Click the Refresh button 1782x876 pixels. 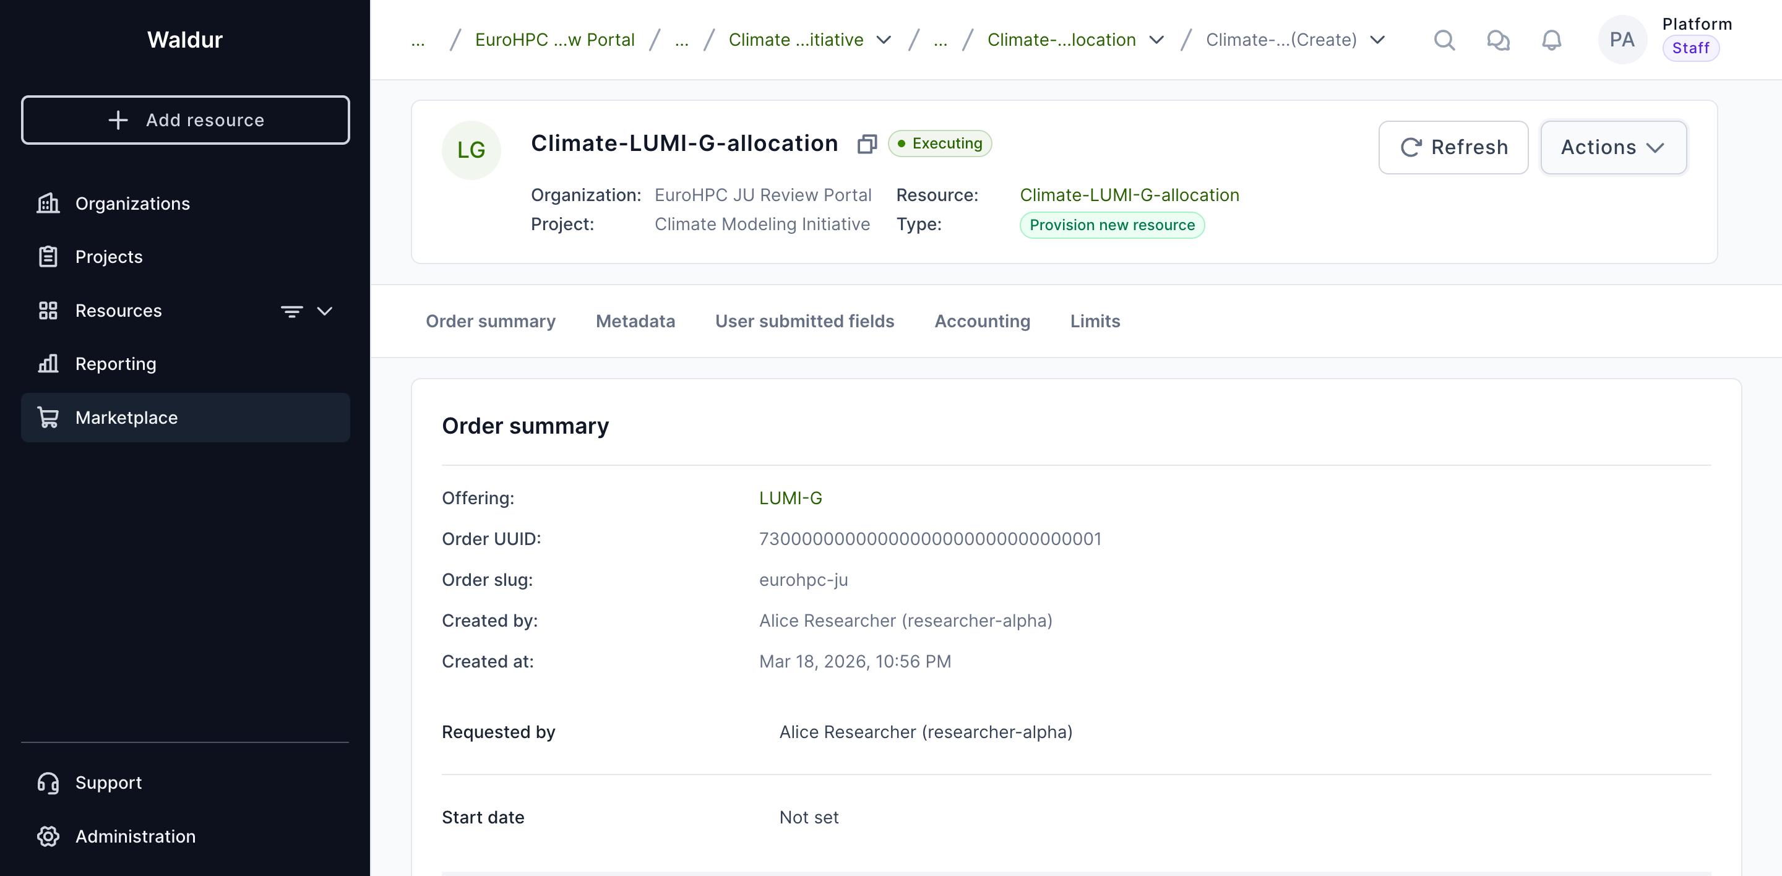(1453, 147)
